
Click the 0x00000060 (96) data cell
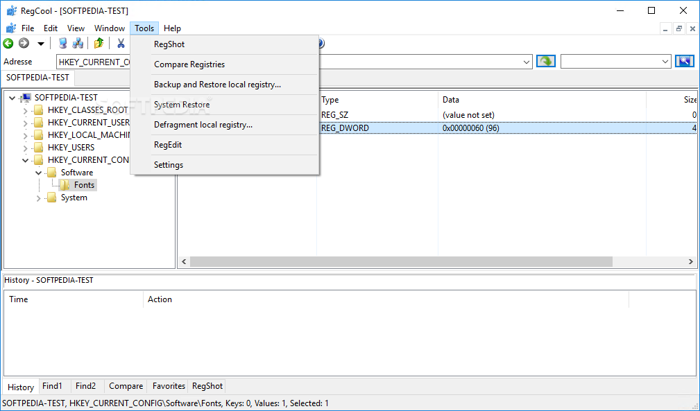pos(471,128)
